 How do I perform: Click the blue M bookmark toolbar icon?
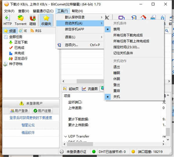pos(134,18)
